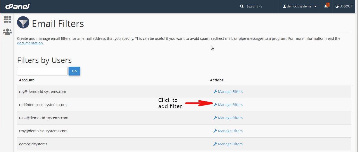Expand the democidsystems user dropdown
The image size is (358, 152).
click(x=300, y=6)
